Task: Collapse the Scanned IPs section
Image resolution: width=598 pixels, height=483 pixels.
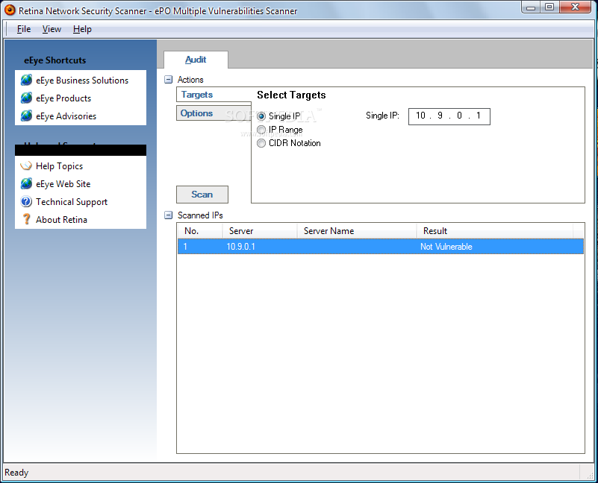Action: [168, 215]
